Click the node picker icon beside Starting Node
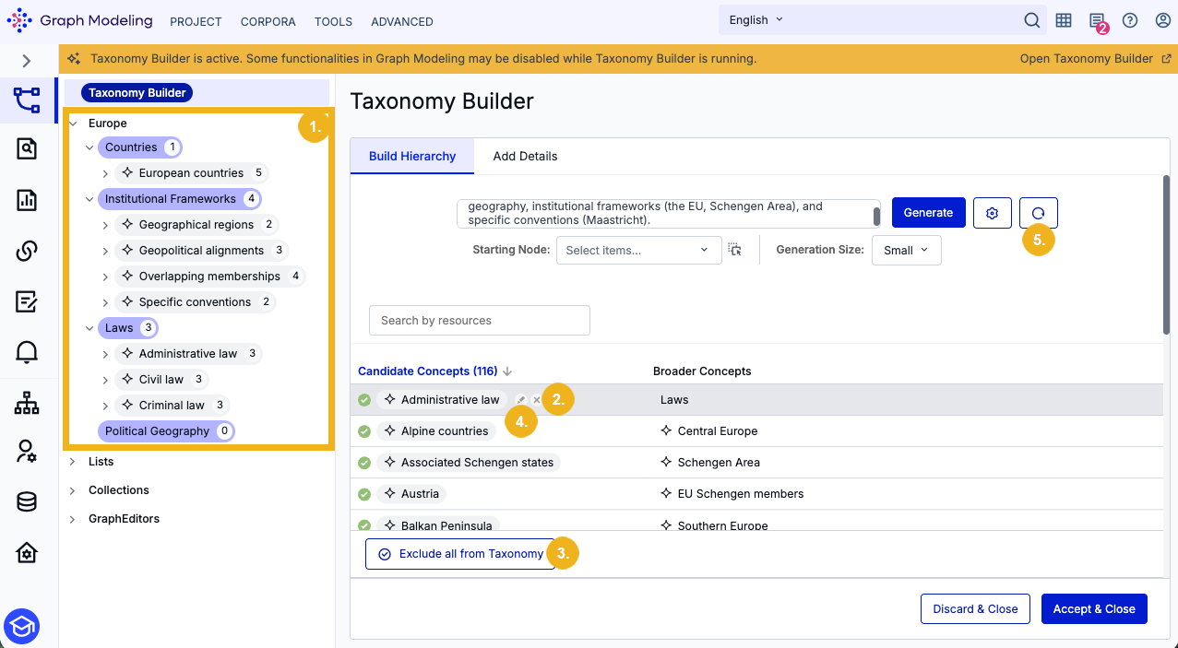This screenshot has height=648, width=1178. tap(734, 250)
